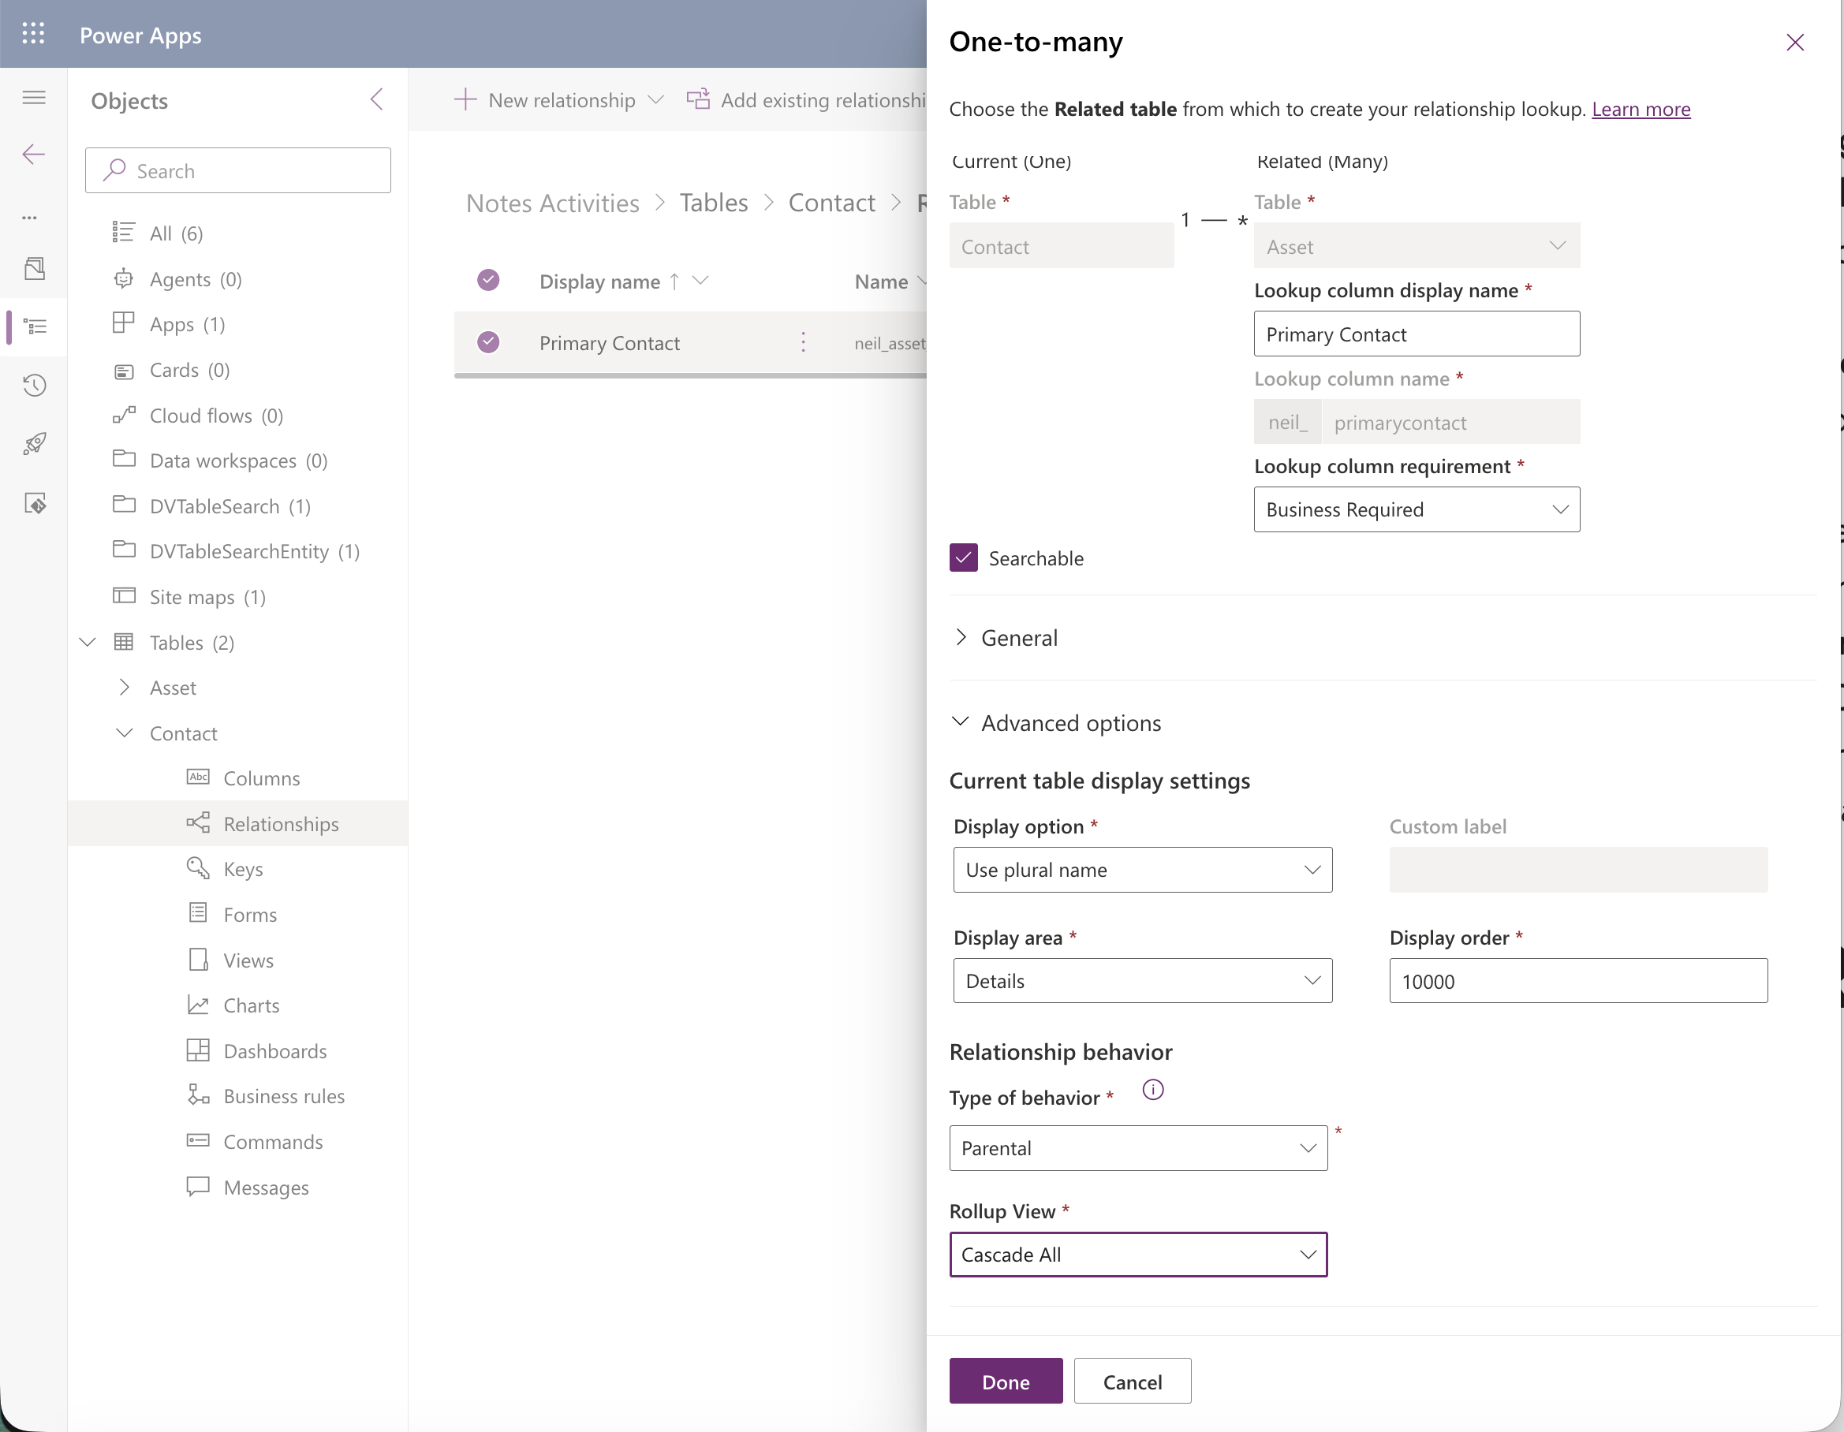Navigate to Tables breadcrumb
This screenshot has height=1432, width=1844.
pyautogui.click(x=714, y=203)
